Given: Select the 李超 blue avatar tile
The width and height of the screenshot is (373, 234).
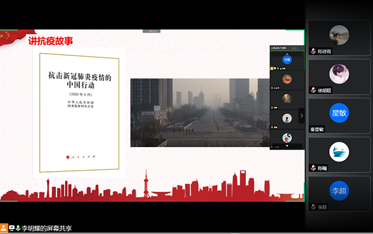Looking at the screenshot, I should [339, 191].
